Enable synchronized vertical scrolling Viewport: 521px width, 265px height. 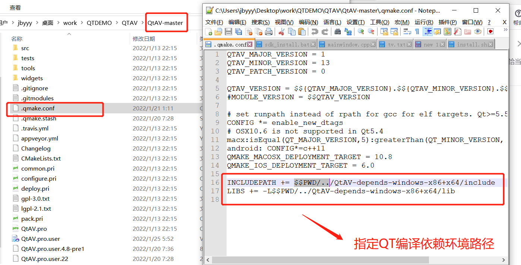(x=384, y=32)
